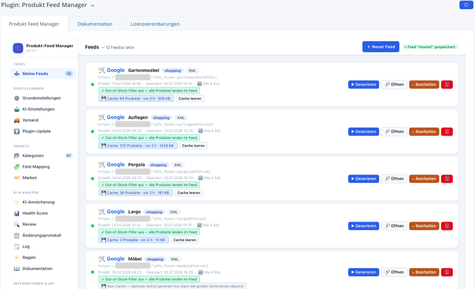Viewport: 475px width, 289px height.
Task: Click the Versand truck icon
Action: [x=17, y=120]
